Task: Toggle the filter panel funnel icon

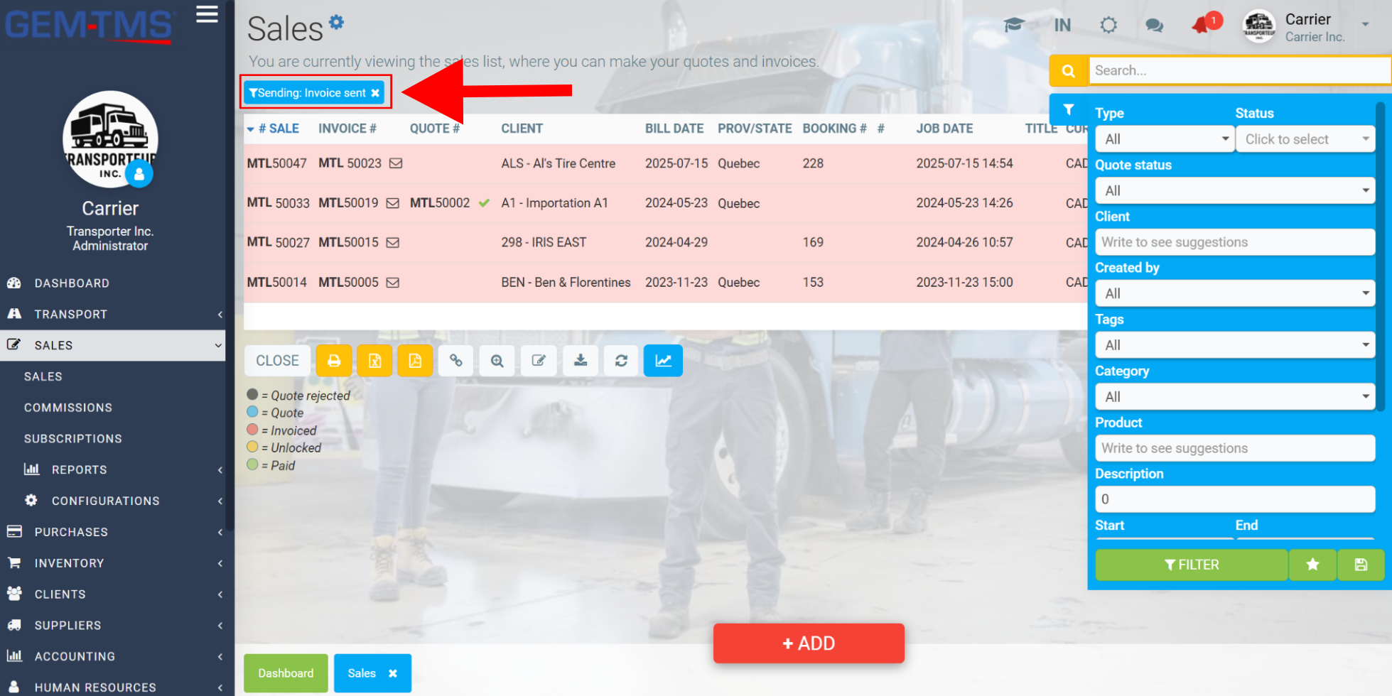Action: 1068,109
